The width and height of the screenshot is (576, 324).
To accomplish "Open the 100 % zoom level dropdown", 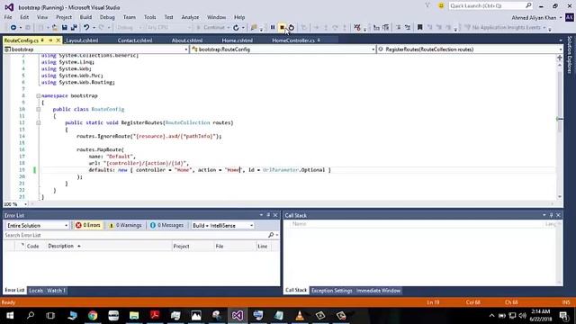I will pyautogui.click(x=25, y=204).
